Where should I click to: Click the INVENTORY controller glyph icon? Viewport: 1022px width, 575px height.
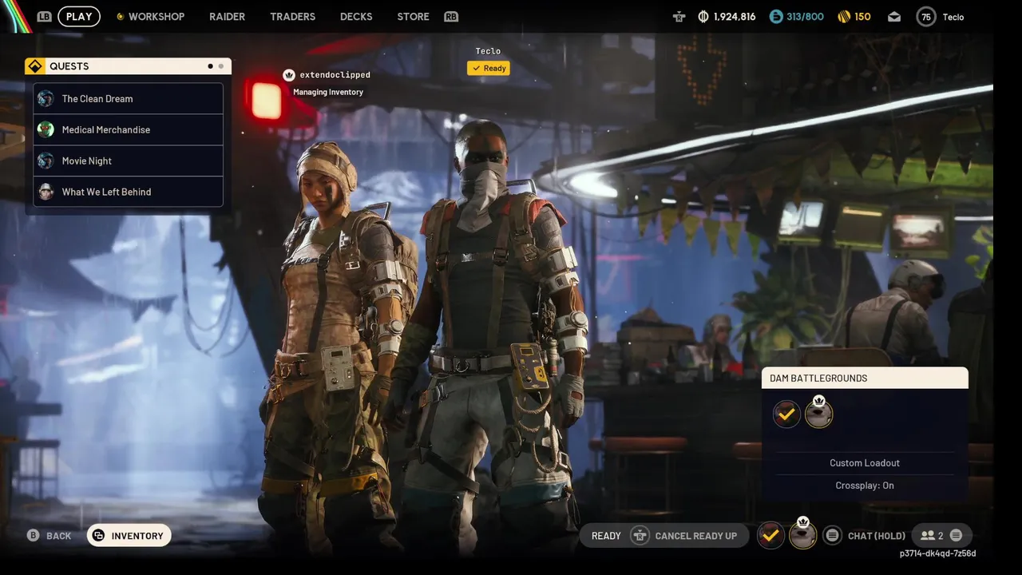98,536
